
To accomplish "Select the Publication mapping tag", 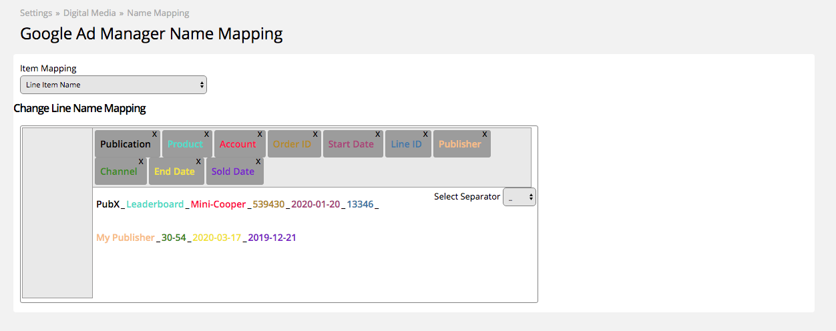I will 127,144.
